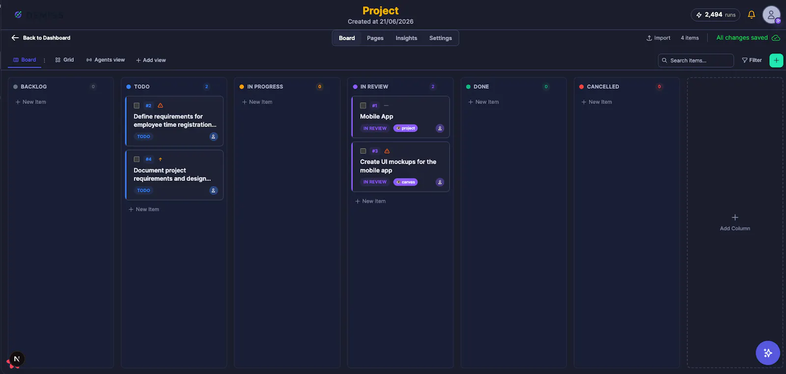
Task: Click the IN PROGRESS orange status dot
Action: click(242, 87)
